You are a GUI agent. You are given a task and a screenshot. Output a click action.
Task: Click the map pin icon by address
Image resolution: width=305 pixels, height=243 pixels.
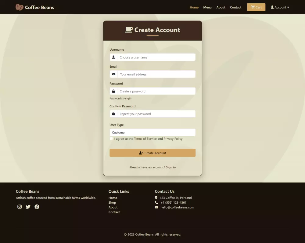point(156,198)
